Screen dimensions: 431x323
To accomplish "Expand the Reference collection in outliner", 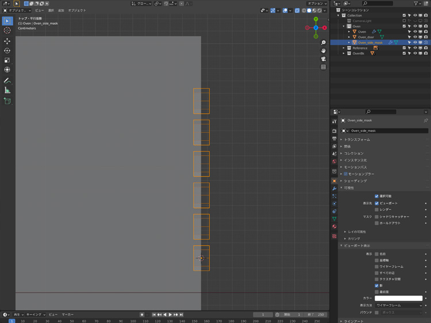I will [x=344, y=48].
